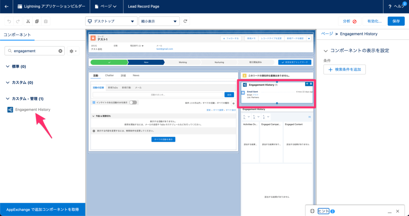
Task: Delete the selected Engagement History component
Action: [311, 83]
